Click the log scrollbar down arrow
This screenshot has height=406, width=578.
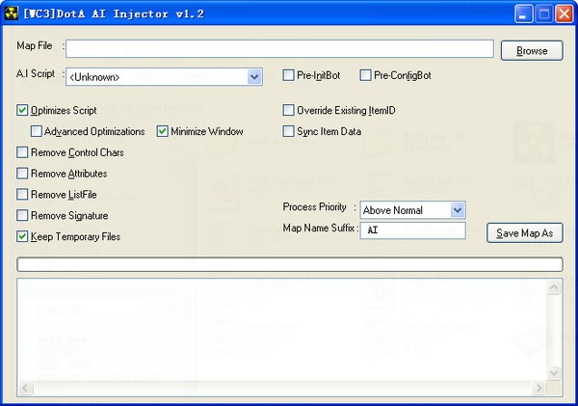click(554, 373)
